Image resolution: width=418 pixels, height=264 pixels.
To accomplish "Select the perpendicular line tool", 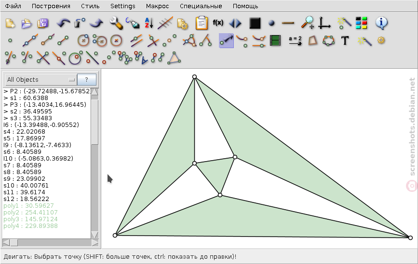I will click(153, 41).
